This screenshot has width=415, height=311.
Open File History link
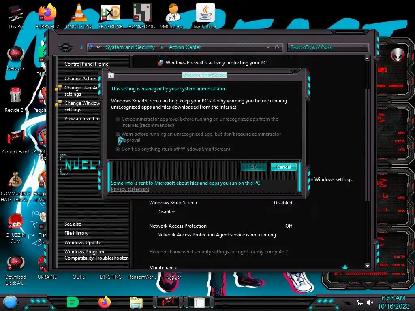point(76,233)
